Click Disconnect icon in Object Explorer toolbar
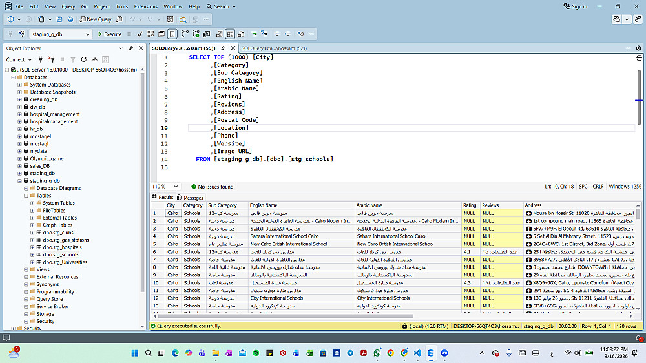This screenshot has width=646, height=363. [51, 59]
